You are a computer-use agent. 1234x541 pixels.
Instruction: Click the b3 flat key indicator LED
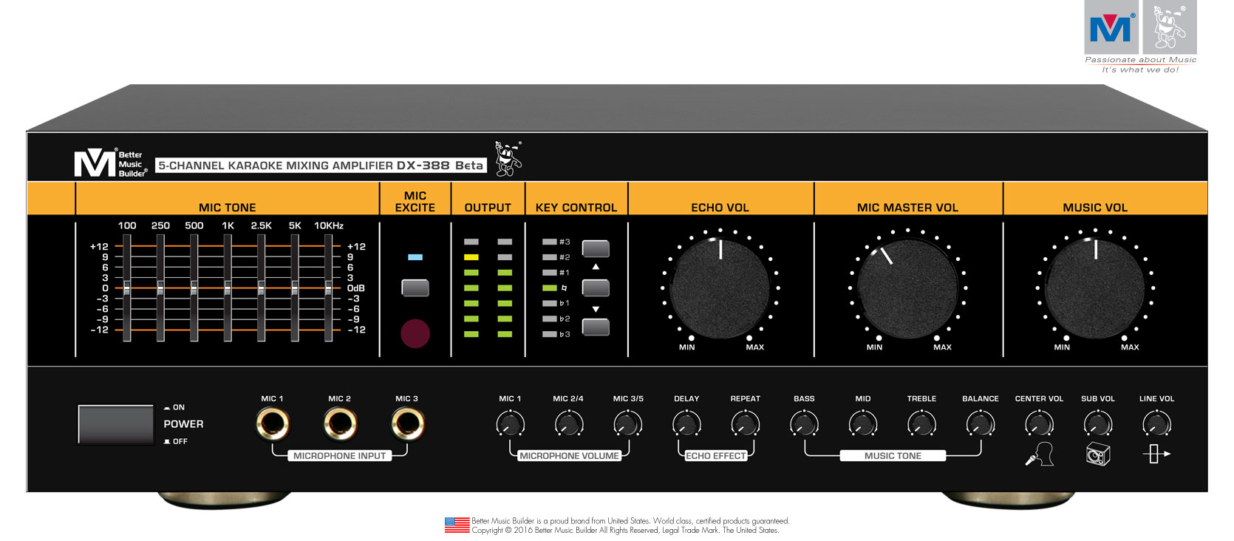(x=549, y=334)
